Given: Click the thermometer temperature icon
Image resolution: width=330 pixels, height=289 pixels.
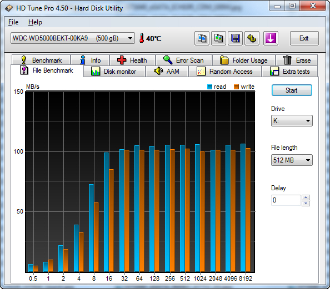Looking at the screenshot, I should (142, 38).
